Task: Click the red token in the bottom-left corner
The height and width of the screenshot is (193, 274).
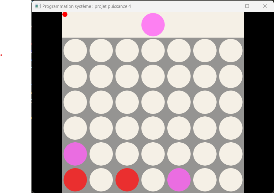Action: (75, 180)
